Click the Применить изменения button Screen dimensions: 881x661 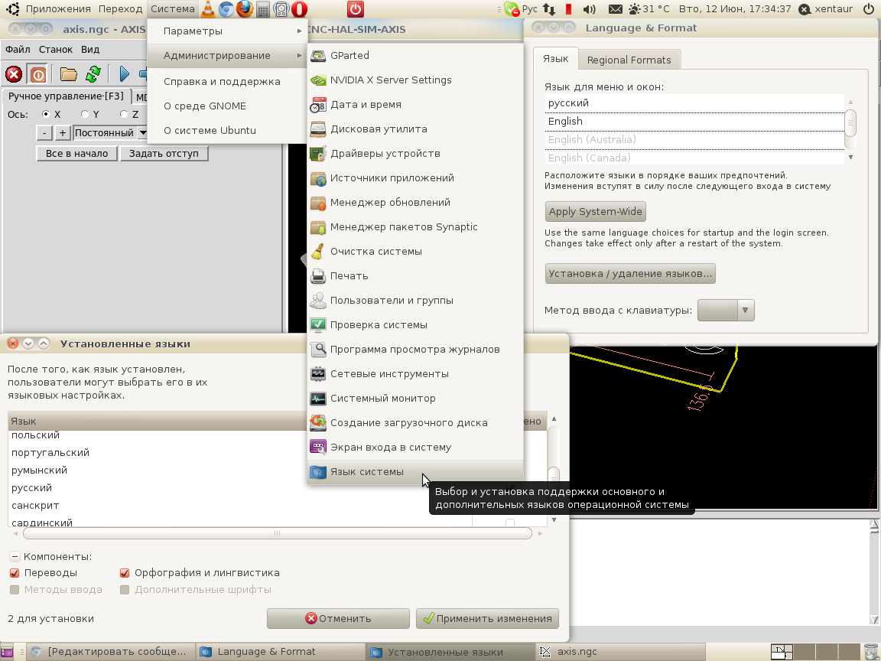coord(487,618)
